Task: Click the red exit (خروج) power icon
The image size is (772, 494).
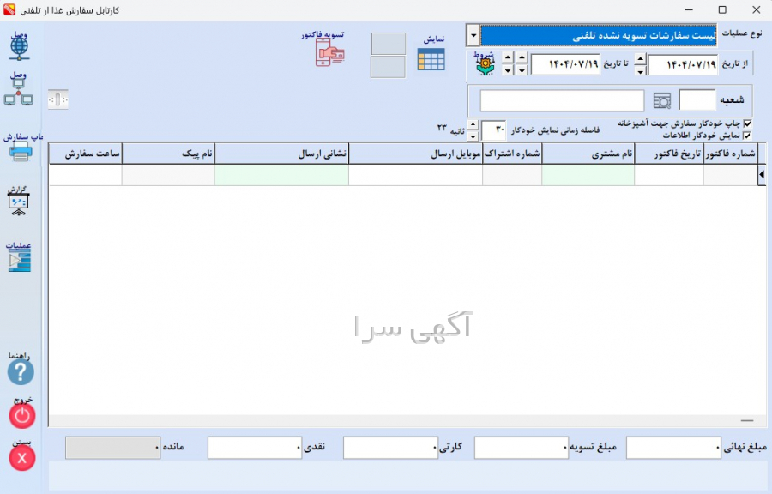Action: (21, 416)
